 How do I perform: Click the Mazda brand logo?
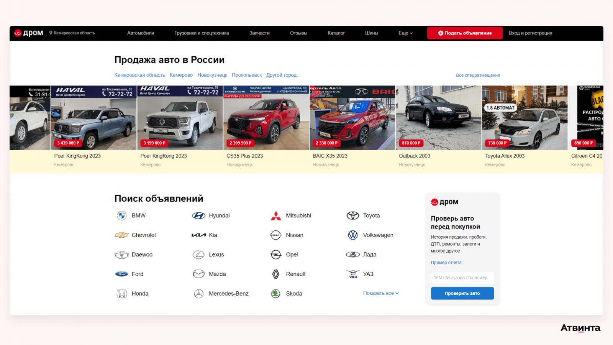coord(198,274)
